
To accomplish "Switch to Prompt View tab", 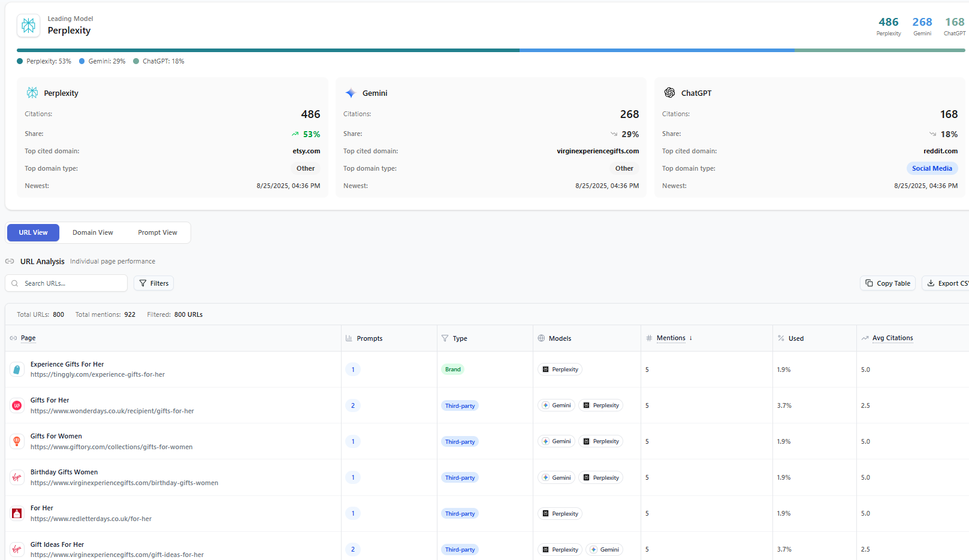I will coord(158,232).
